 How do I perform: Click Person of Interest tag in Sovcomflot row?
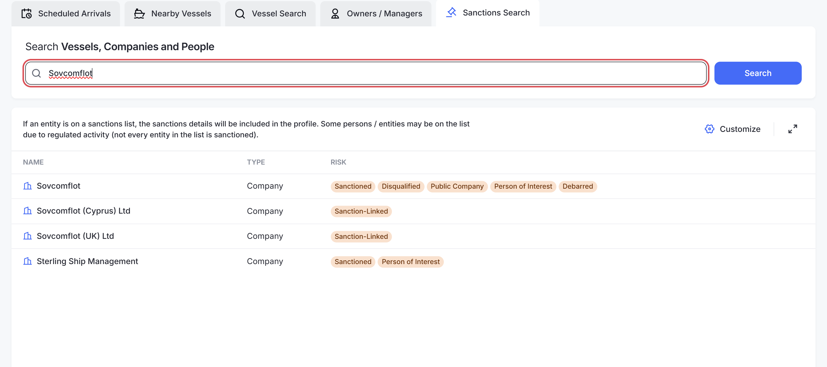coord(523,187)
